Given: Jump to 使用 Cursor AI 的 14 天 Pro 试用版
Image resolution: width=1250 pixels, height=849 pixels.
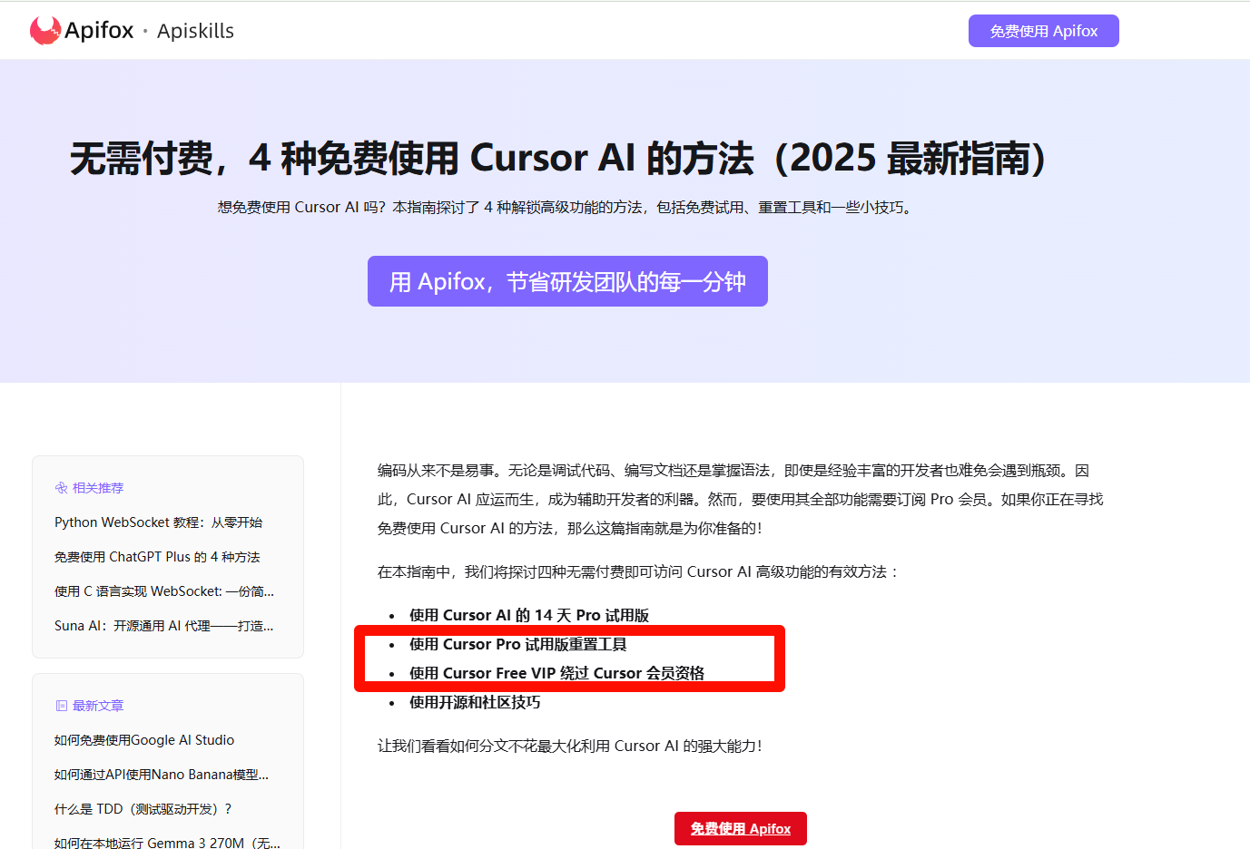Looking at the screenshot, I should pos(528,615).
